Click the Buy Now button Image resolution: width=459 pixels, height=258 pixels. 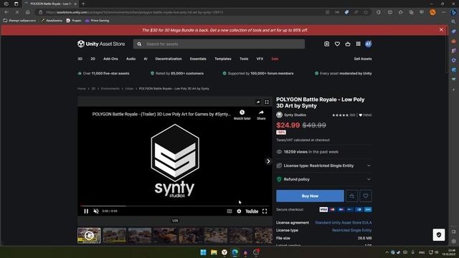click(310, 196)
